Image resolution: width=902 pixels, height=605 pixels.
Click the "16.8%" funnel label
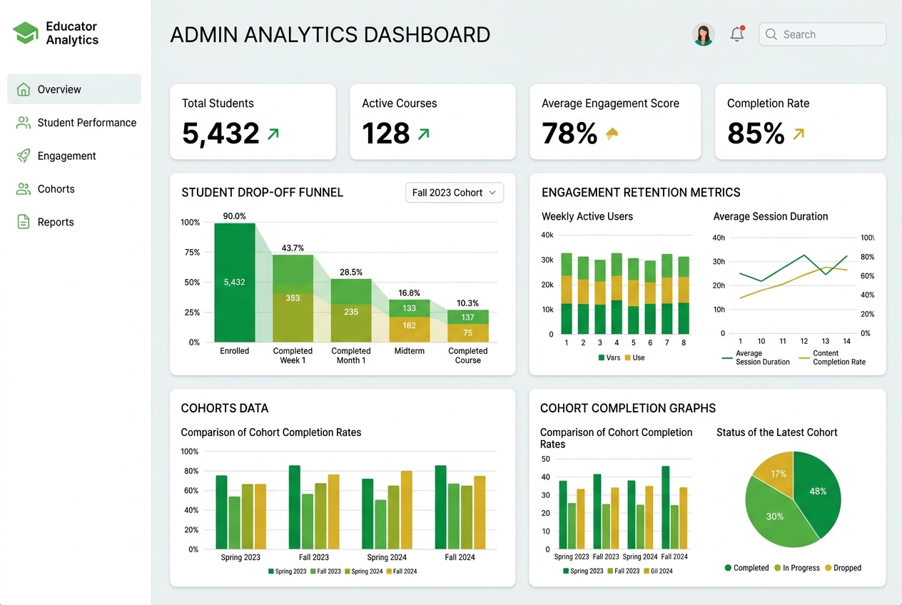[x=409, y=293]
